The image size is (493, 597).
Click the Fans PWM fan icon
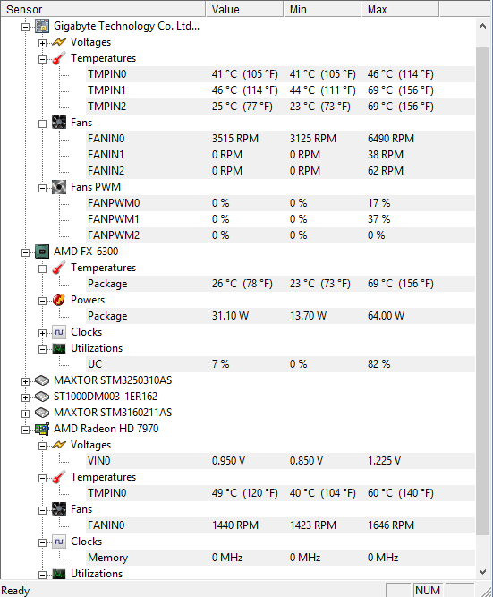(59, 187)
